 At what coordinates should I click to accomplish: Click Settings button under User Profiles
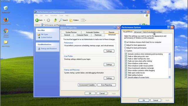109,64
